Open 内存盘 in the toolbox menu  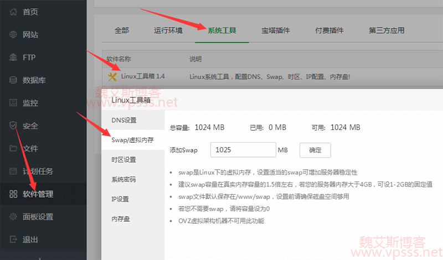point(120,219)
